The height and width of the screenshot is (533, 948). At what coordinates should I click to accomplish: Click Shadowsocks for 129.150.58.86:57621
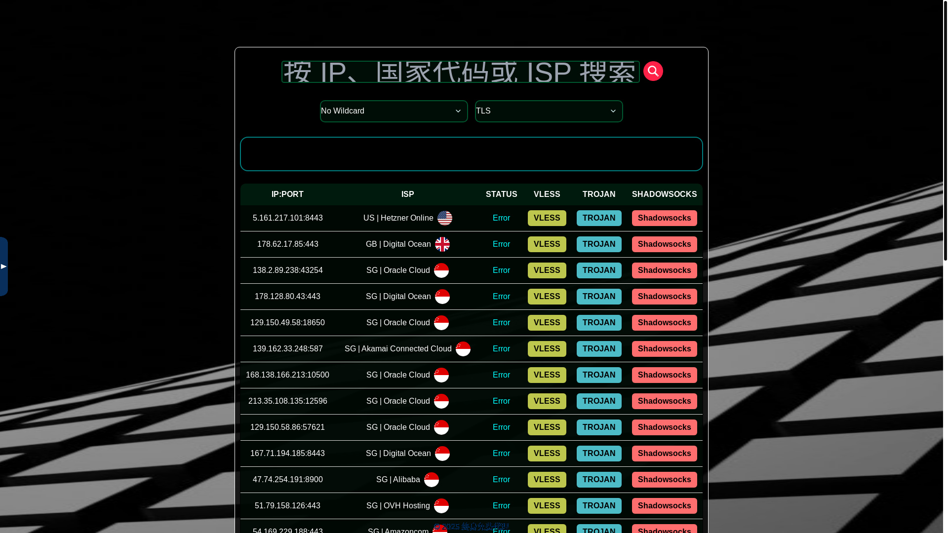664,427
